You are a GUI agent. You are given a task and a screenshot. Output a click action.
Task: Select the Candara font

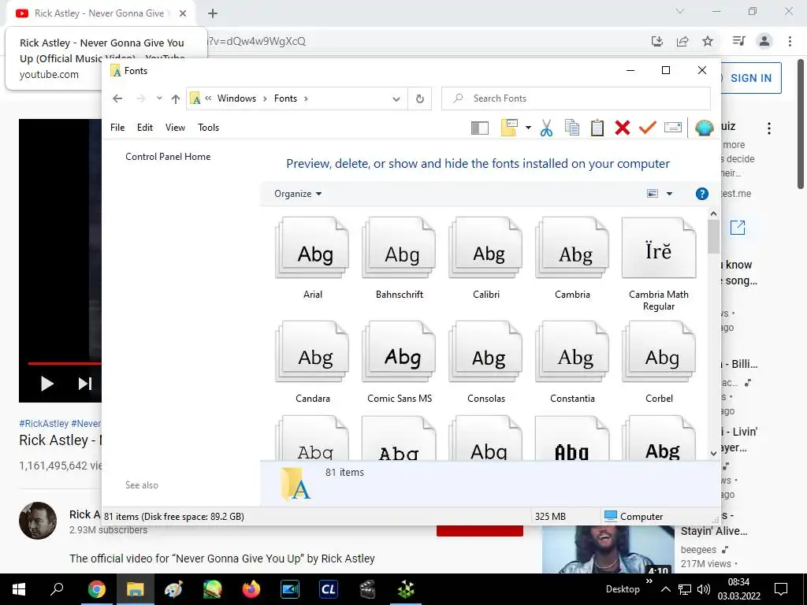(312, 362)
